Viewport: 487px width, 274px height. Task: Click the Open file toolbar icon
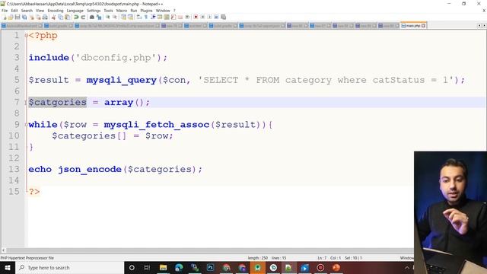tap(10, 17)
